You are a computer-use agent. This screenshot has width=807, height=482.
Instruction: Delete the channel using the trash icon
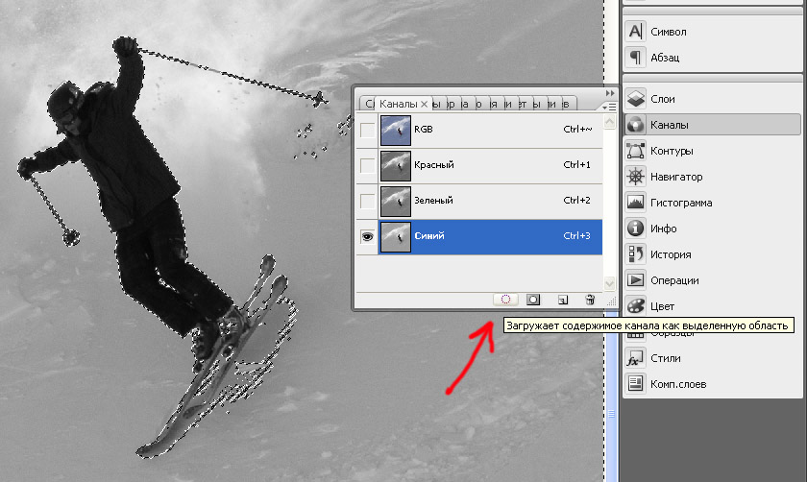pyautogui.click(x=590, y=300)
